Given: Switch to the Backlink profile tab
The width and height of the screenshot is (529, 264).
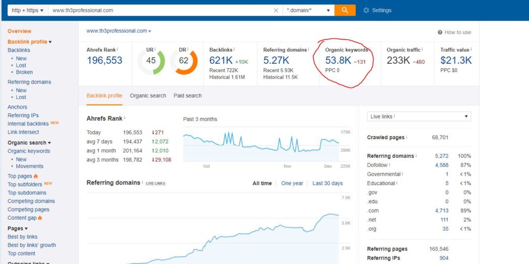Looking at the screenshot, I should pos(104,96).
